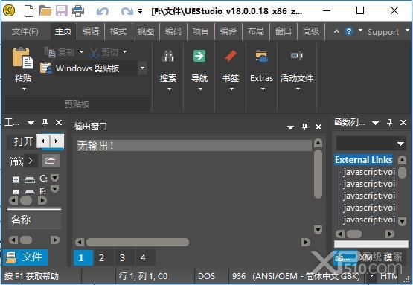
Task: Open the quick access toolbar customize arrow
Action: click(x=141, y=12)
